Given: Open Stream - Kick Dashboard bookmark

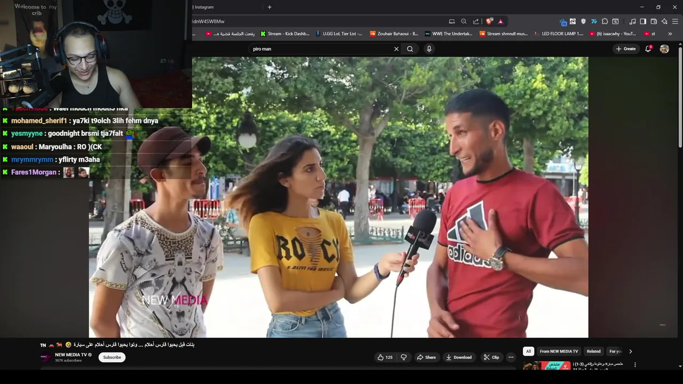Looking at the screenshot, I should tap(285, 34).
